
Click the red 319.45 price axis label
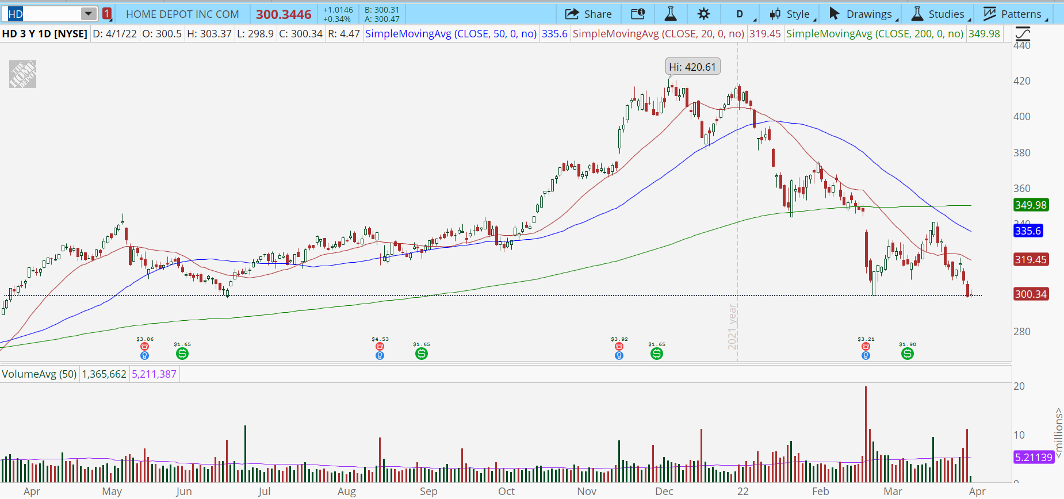(1031, 260)
